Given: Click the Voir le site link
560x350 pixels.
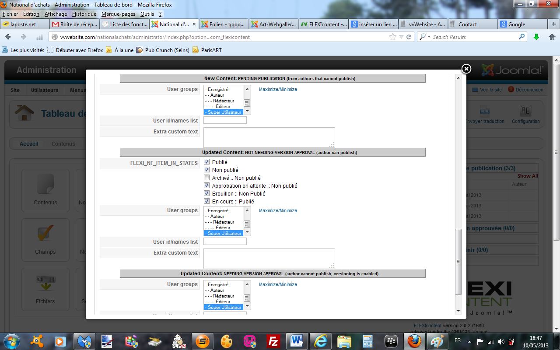Looking at the screenshot, I should (x=487, y=90).
